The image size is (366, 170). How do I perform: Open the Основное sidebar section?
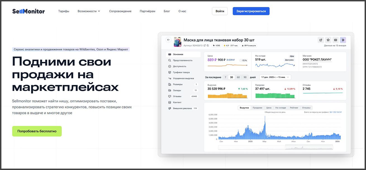(183, 54)
